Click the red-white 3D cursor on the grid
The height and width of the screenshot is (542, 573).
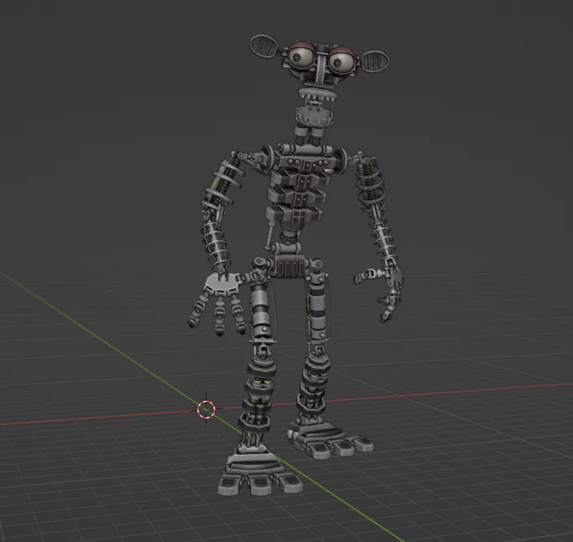pyautogui.click(x=207, y=409)
